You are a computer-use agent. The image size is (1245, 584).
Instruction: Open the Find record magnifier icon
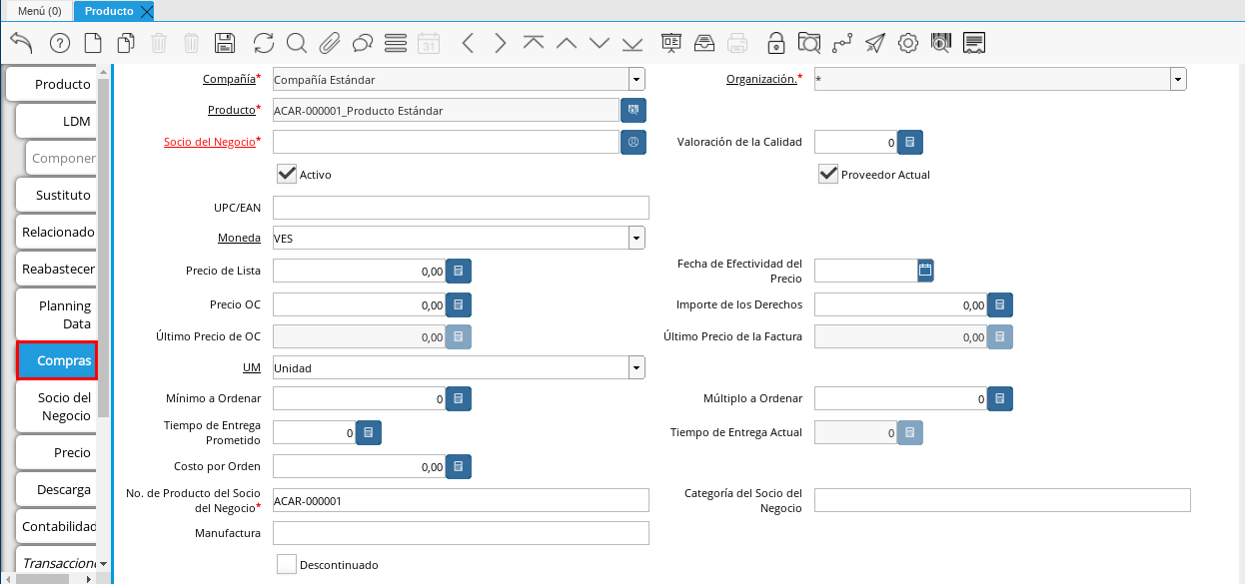tap(296, 43)
